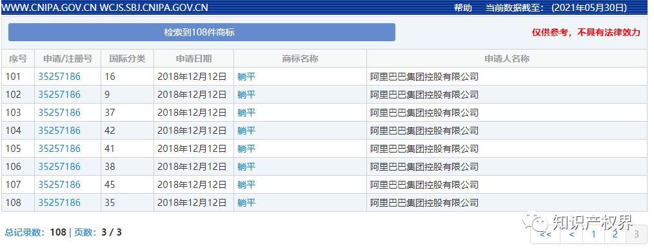Select applicant 阿里巴巴集团控股有限公司 in row 103
The width and height of the screenshot is (654, 251).
coord(424,113)
